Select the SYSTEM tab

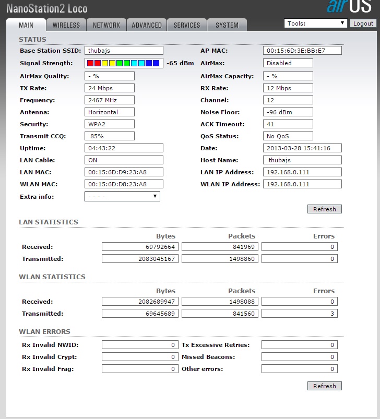[227, 25]
